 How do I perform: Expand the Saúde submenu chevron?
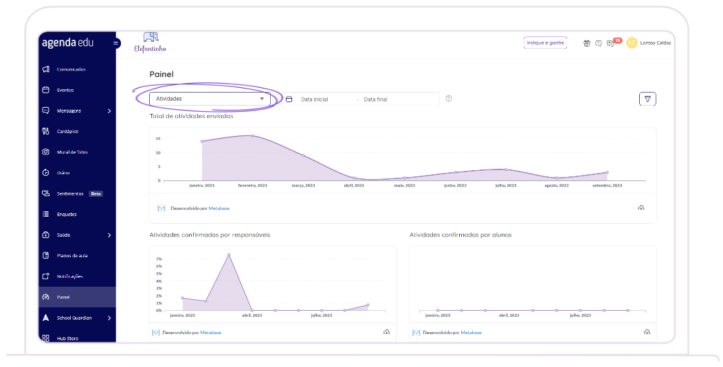pyautogui.click(x=109, y=235)
